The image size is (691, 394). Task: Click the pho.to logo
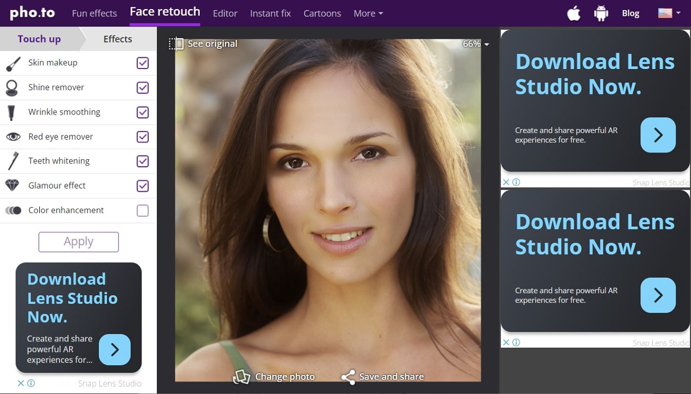[32, 13]
